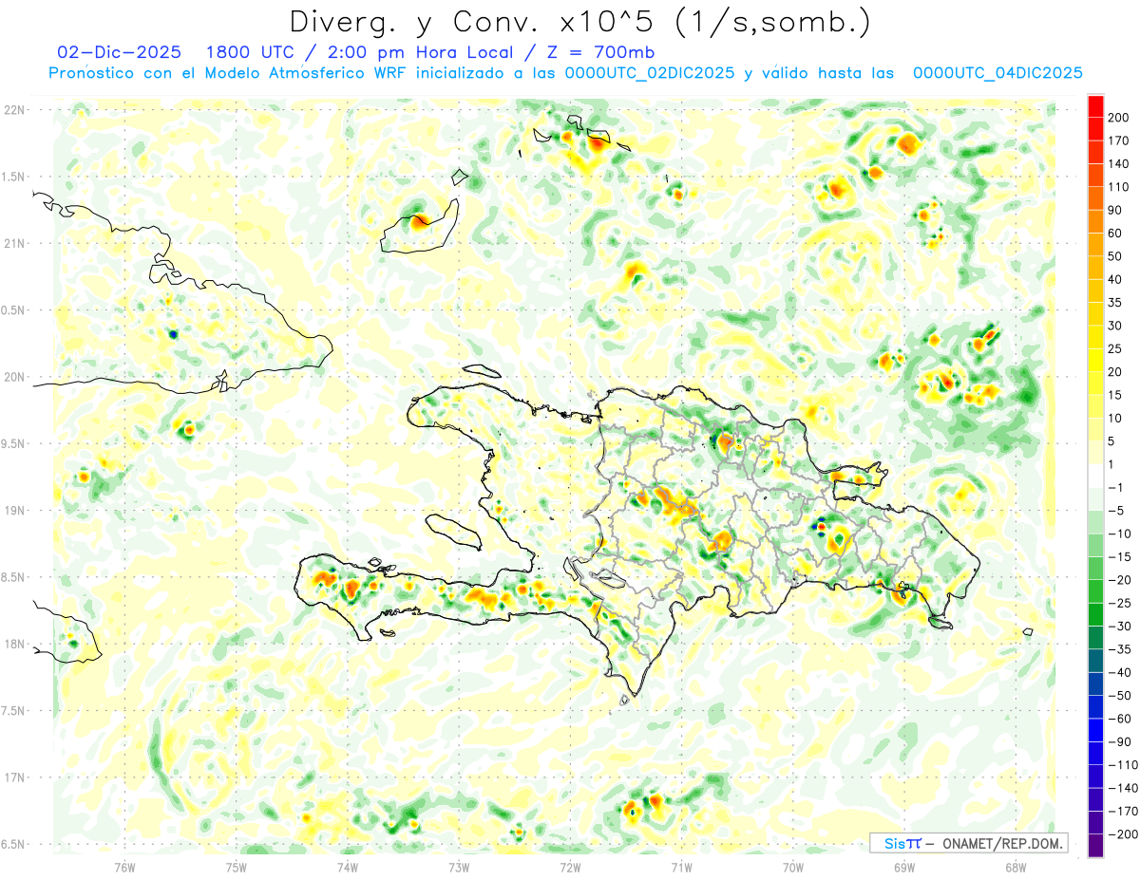1140x880 pixels.
Task: Click the 'Z = 700mb' level text
Action: pos(602,51)
